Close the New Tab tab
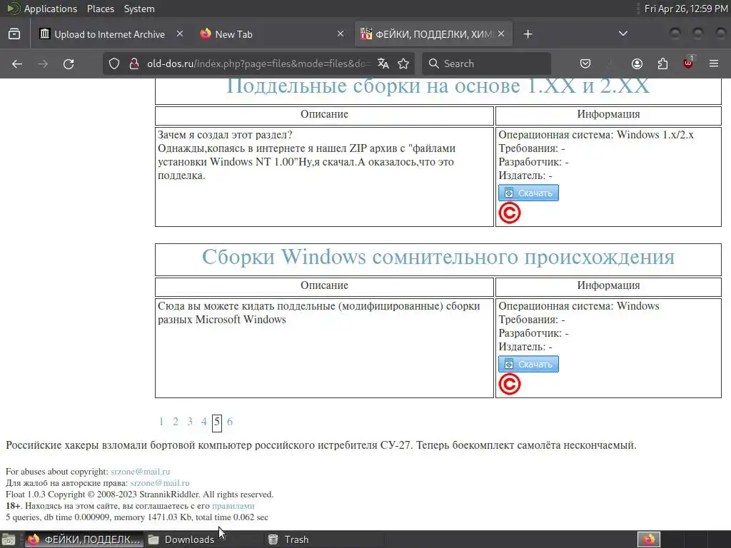Viewport: 731px width, 548px height. (x=341, y=34)
